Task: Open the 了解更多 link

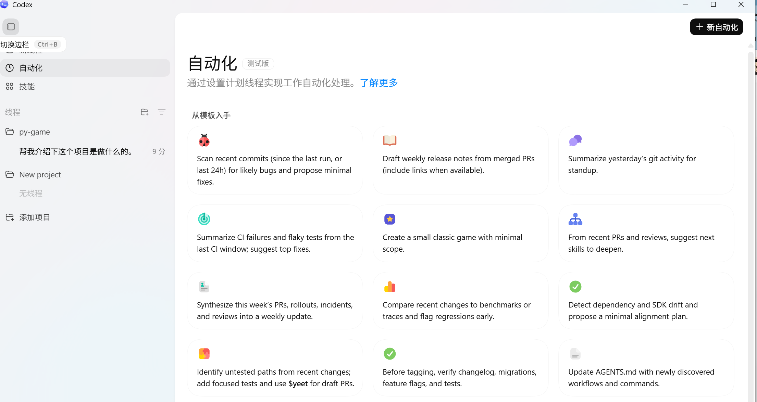Action: (378, 83)
